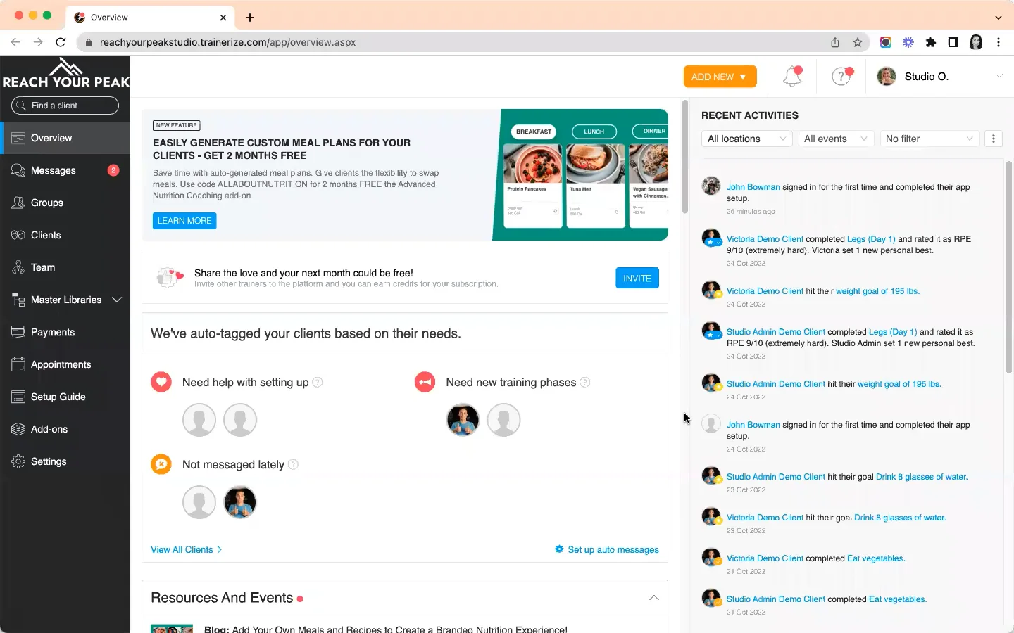Open Settings in the sidebar
This screenshot has height=633, width=1014.
pos(65,461)
